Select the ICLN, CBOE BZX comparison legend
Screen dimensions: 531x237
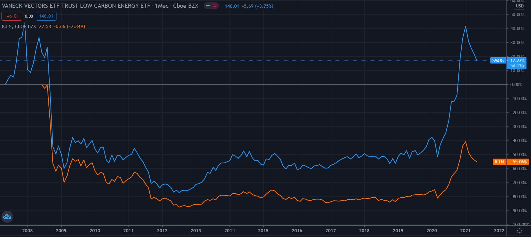pos(19,27)
